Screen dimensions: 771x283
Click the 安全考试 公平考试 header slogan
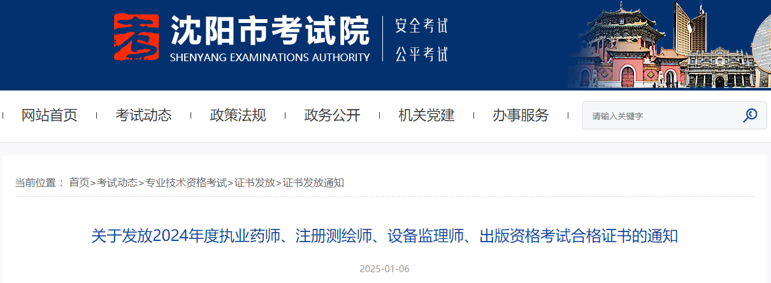pos(421,40)
